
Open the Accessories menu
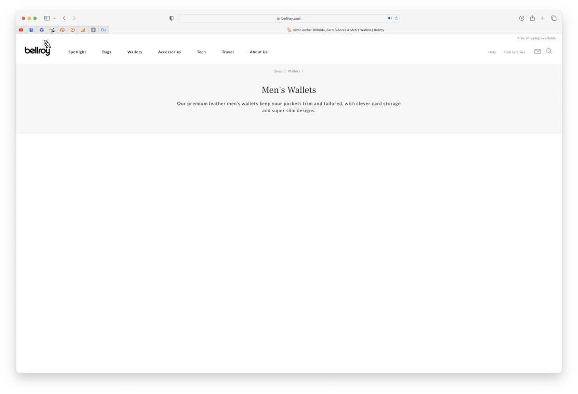pyautogui.click(x=170, y=52)
